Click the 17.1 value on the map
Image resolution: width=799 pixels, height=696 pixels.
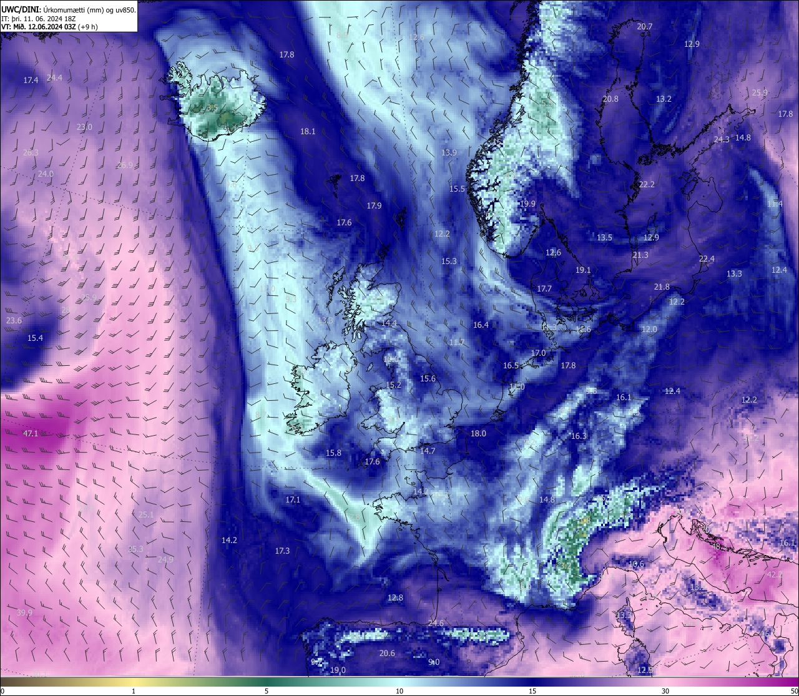[293, 499]
